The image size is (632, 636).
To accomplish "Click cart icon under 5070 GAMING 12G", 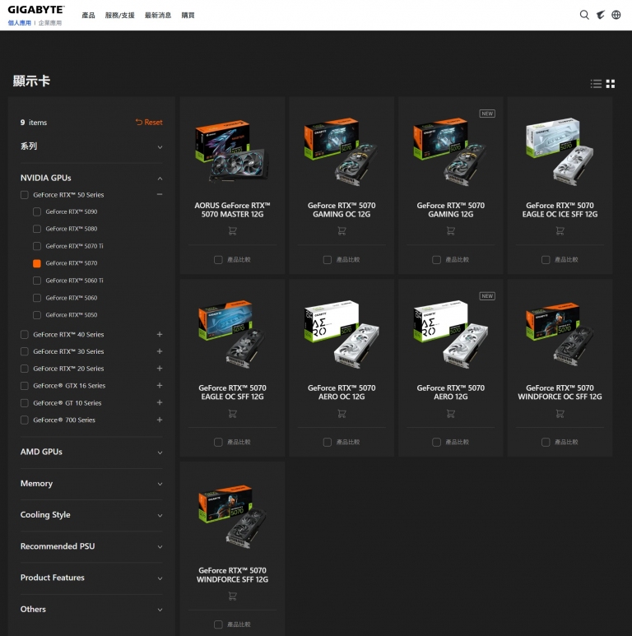I will 451,231.
